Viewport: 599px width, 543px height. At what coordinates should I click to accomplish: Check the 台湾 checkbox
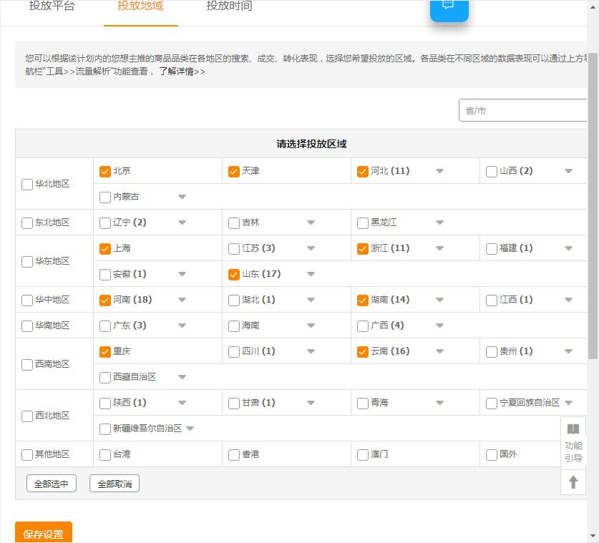click(x=104, y=454)
